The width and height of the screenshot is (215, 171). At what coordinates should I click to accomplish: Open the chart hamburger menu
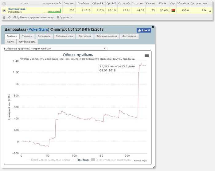click(147, 55)
